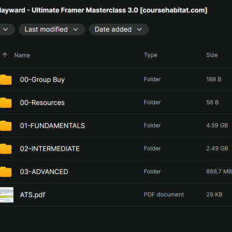The height and width of the screenshot is (232, 232).
Task: Click the 188 B size value
Action: (x=213, y=79)
